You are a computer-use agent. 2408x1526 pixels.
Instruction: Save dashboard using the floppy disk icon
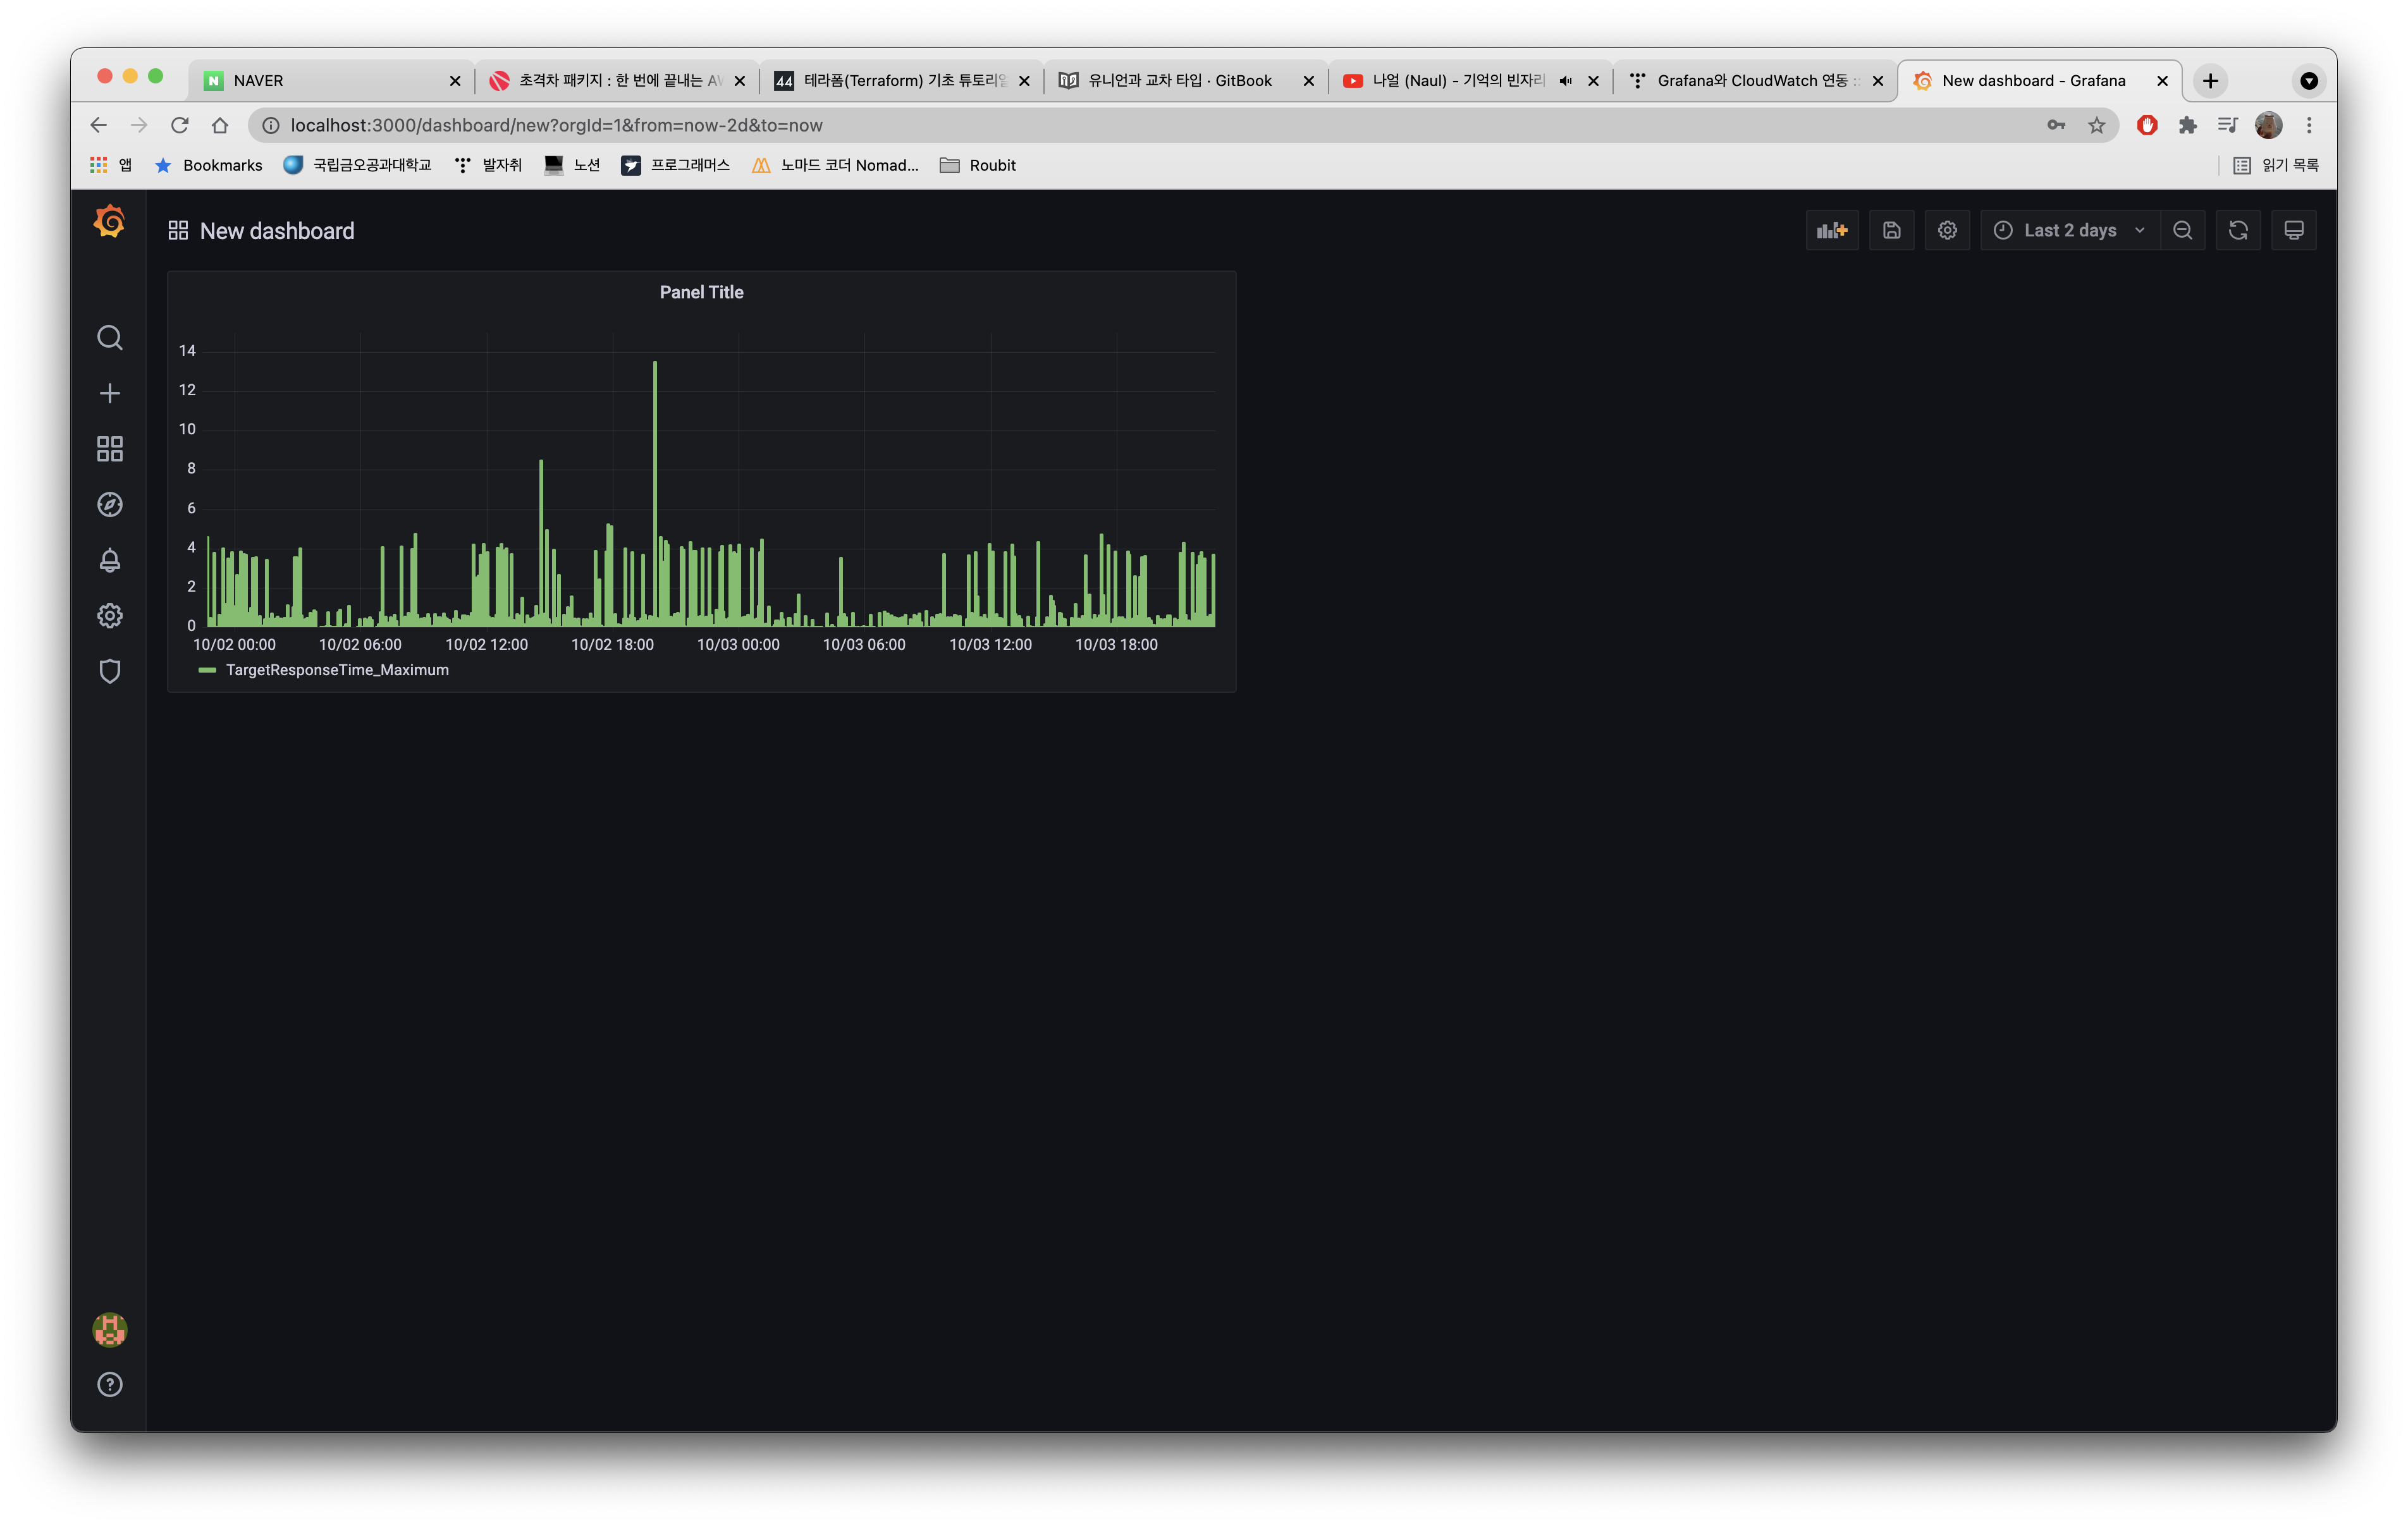[x=1891, y=231]
